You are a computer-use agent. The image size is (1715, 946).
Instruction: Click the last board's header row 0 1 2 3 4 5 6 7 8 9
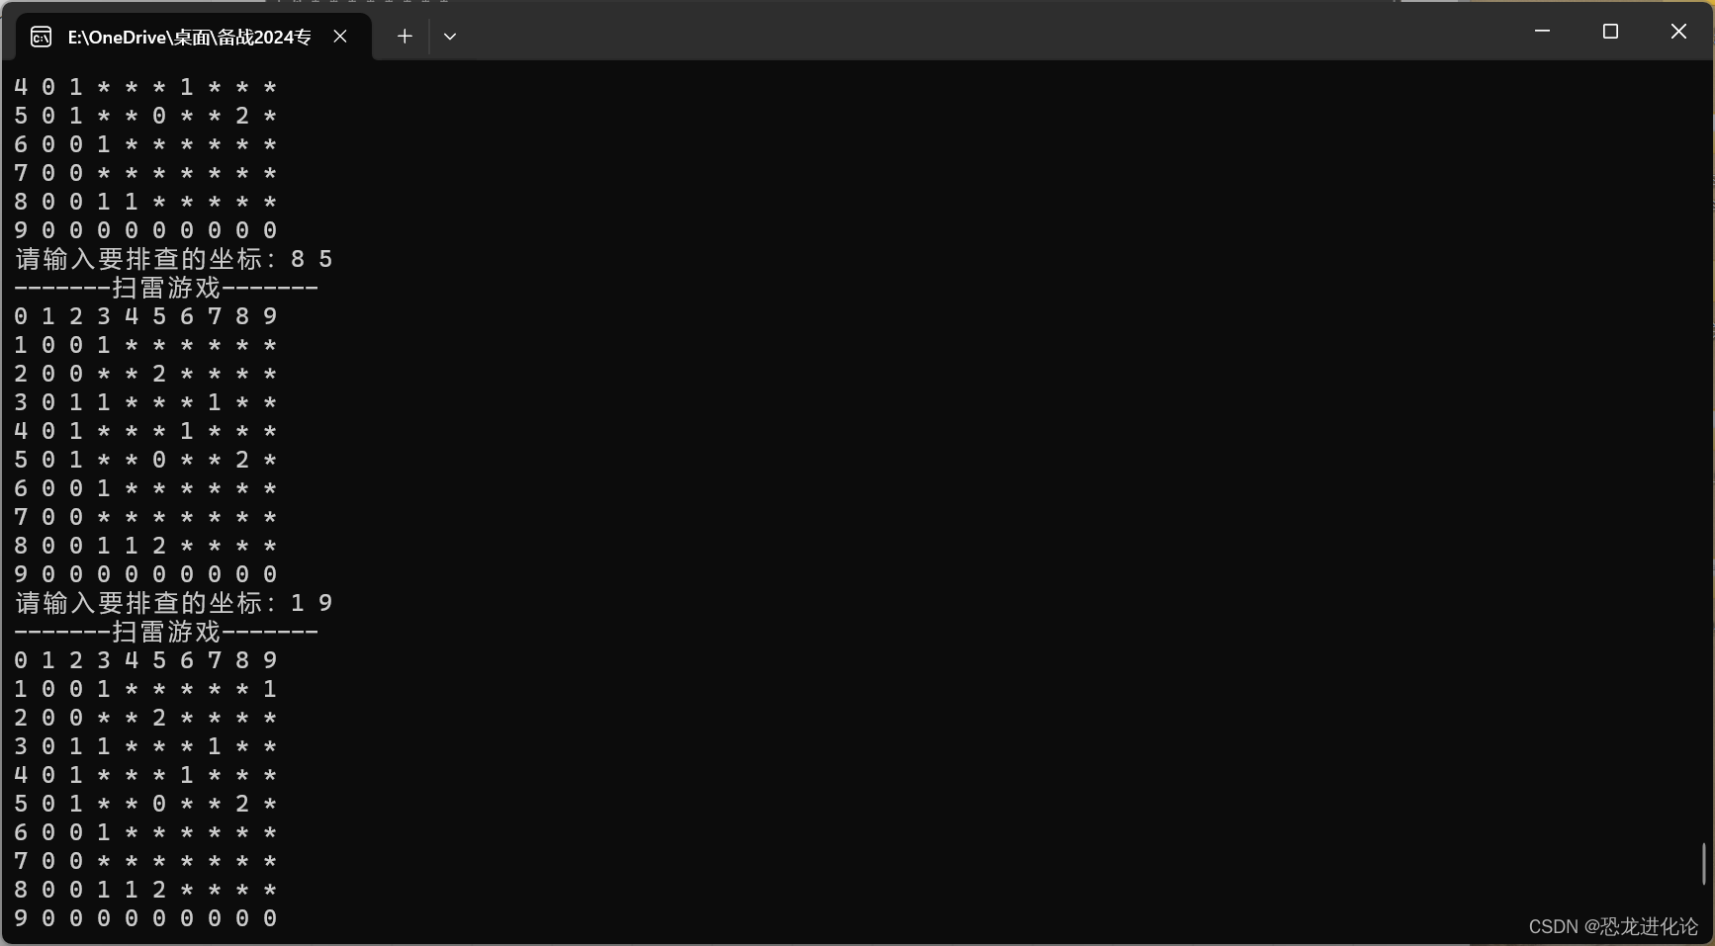(145, 660)
